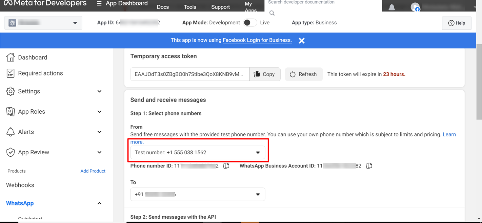Screen dimensions: 482x223
Task: Copy the Phone number ID
Action: click(x=226, y=166)
